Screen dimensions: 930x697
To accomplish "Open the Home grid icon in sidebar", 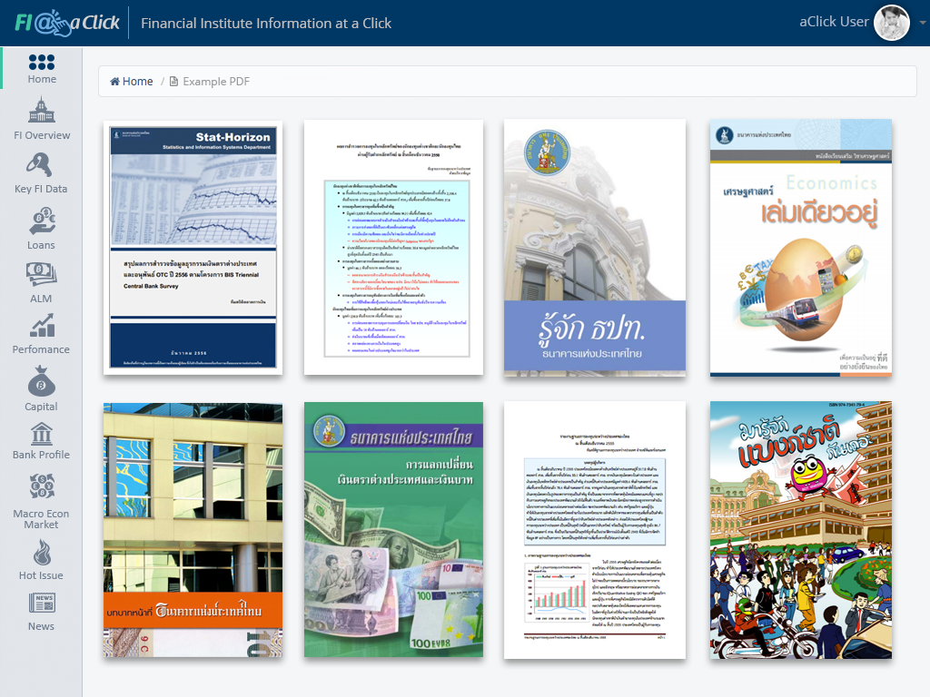I will coord(42,62).
